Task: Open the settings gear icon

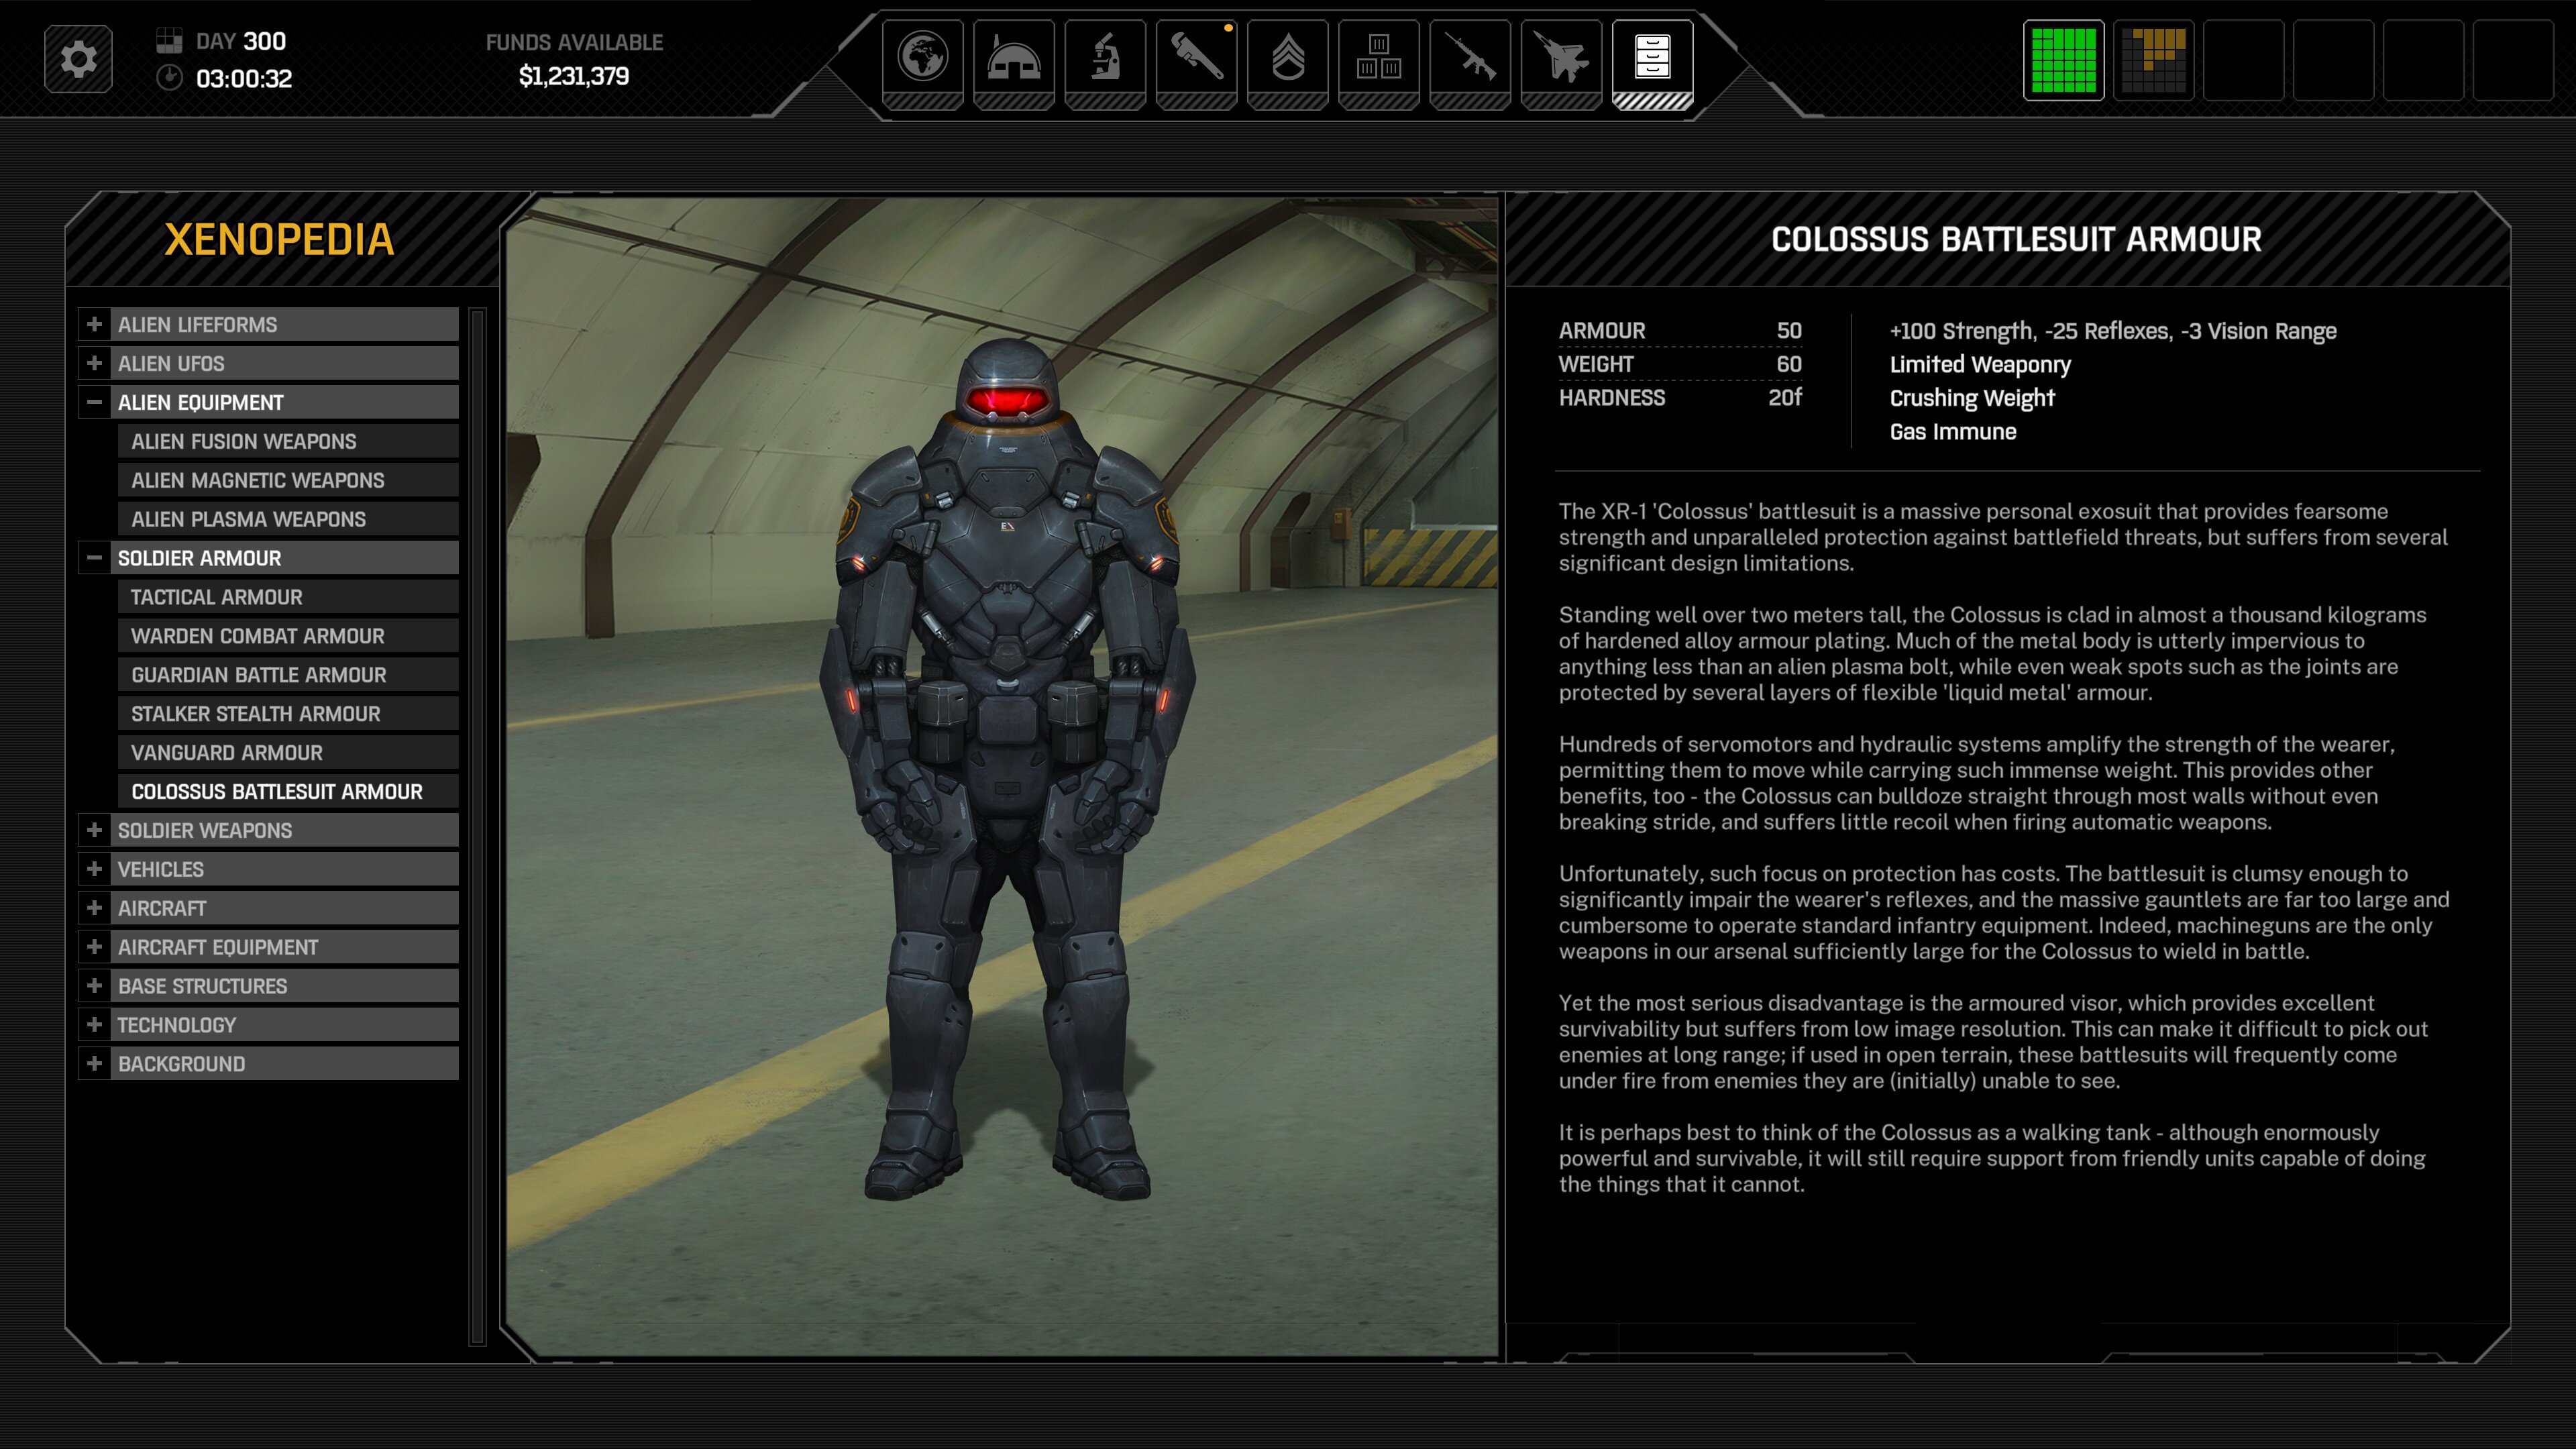Action: click(78, 60)
